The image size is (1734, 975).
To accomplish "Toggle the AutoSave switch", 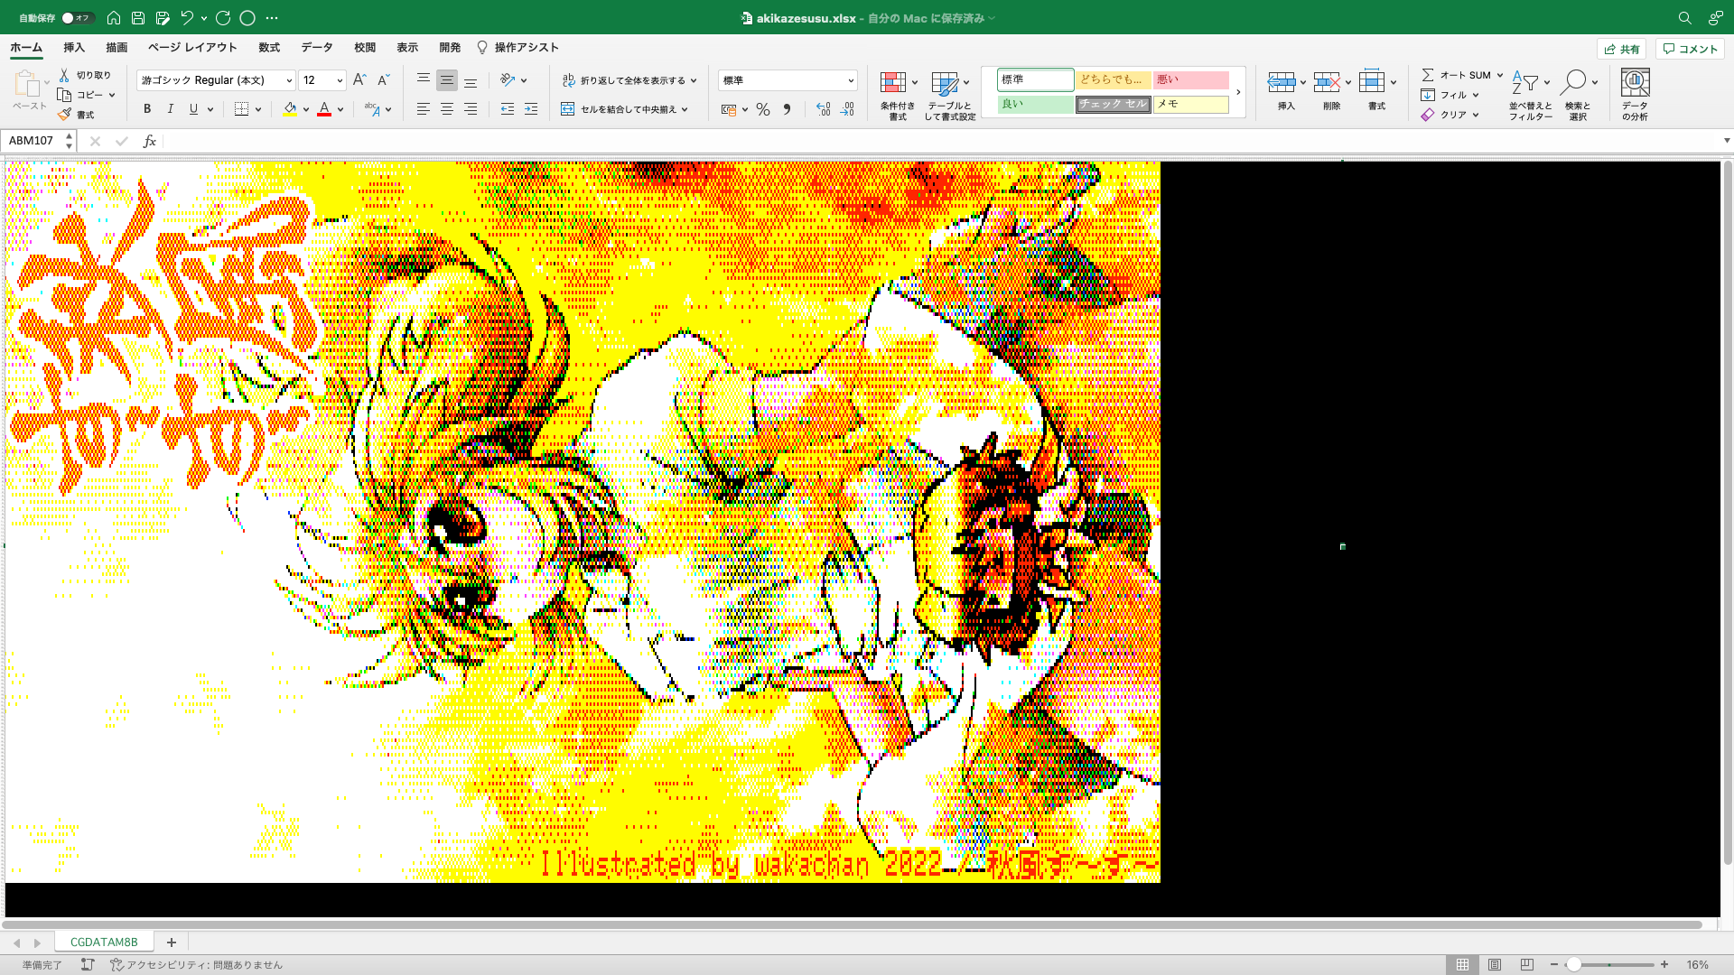I will coord(78,18).
